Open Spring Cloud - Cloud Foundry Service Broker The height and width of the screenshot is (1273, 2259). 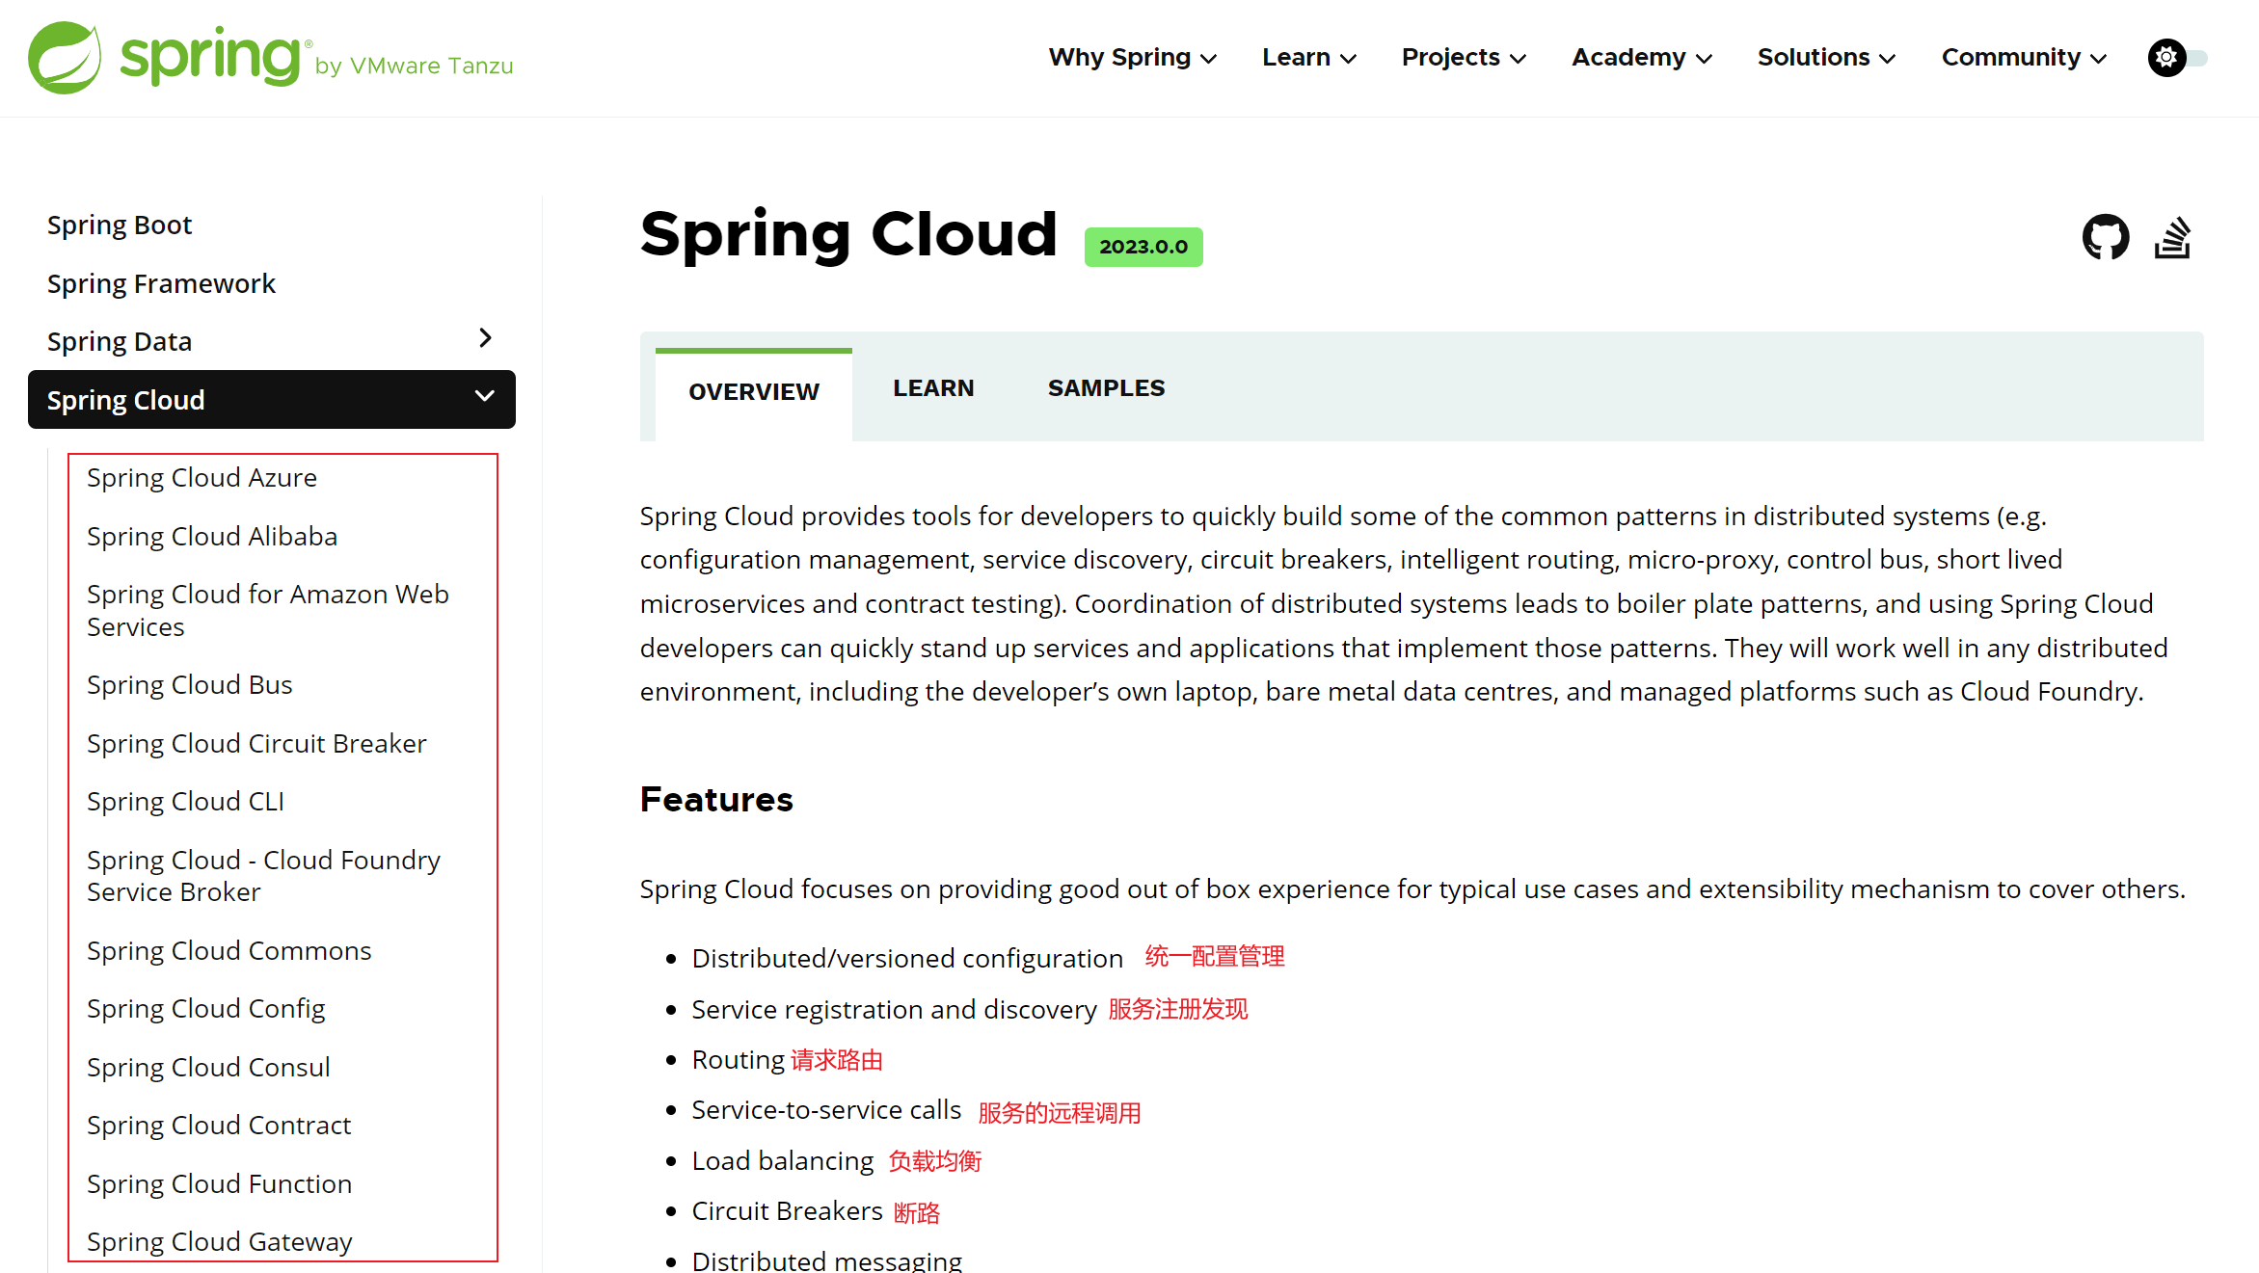click(263, 876)
